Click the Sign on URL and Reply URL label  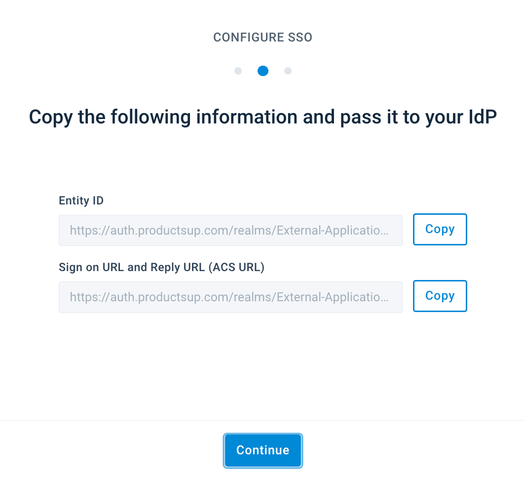161,267
